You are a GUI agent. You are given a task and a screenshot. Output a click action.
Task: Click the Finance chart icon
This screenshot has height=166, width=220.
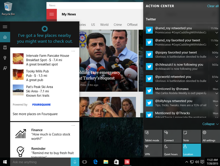pyautogui.click(x=21, y=134)
